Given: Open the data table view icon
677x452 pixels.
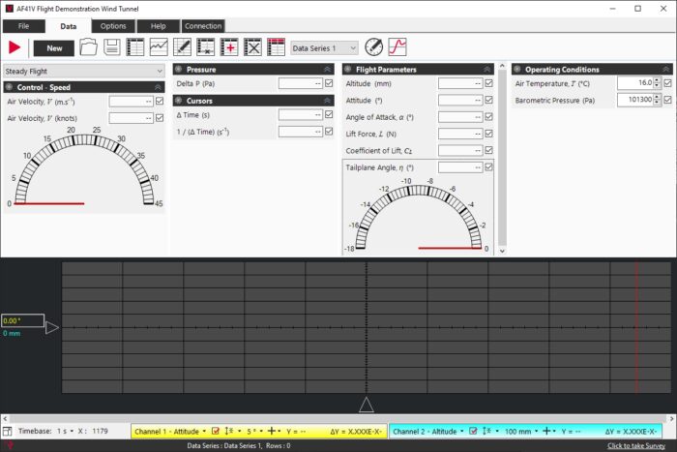Looking at the screenshot, I should point(135,47).
